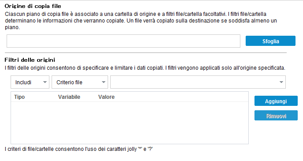This screenshot has height=161, width=303.
Task: Click the Sfoglia browse button
Action: coord(270,41)
